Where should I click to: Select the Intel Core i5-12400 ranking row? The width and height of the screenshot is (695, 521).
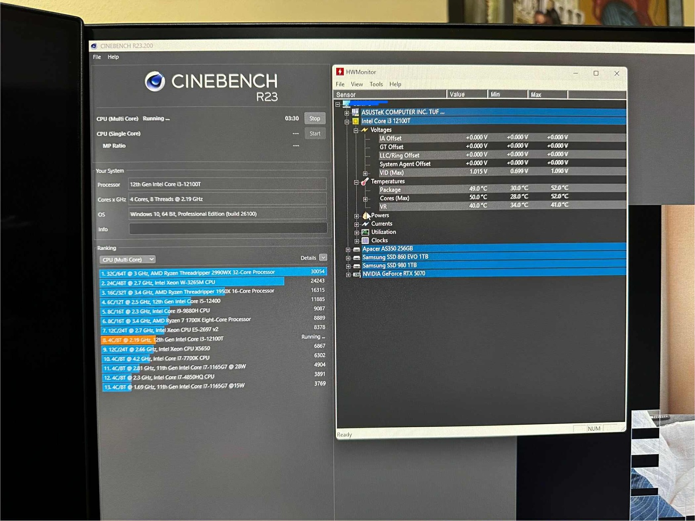(x=213, y=301)
